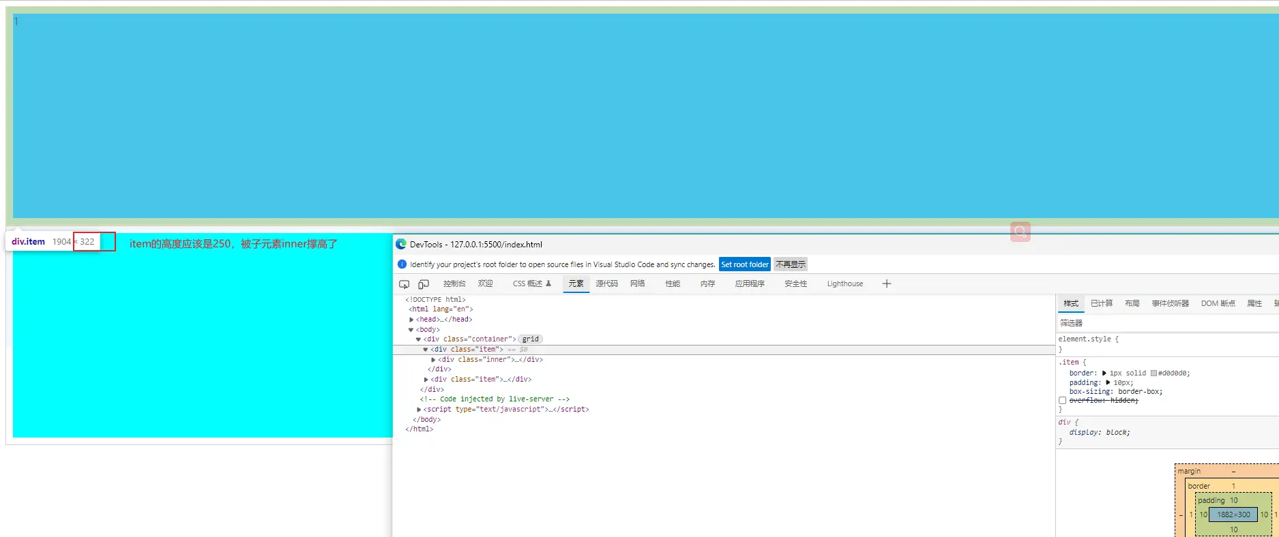
Task: Open the 内存 tab
Action: tap(707, 283)
